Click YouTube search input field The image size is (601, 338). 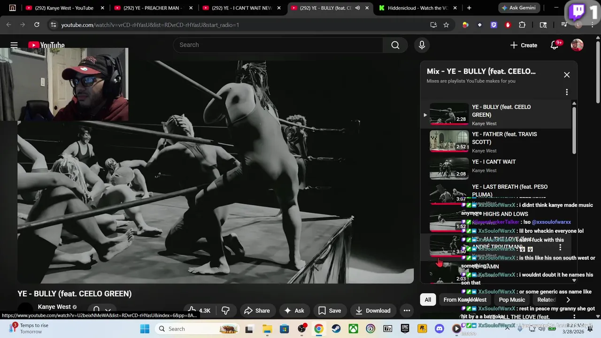coord(278,45)
